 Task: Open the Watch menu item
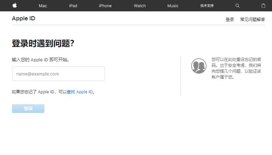pos(140,6)
